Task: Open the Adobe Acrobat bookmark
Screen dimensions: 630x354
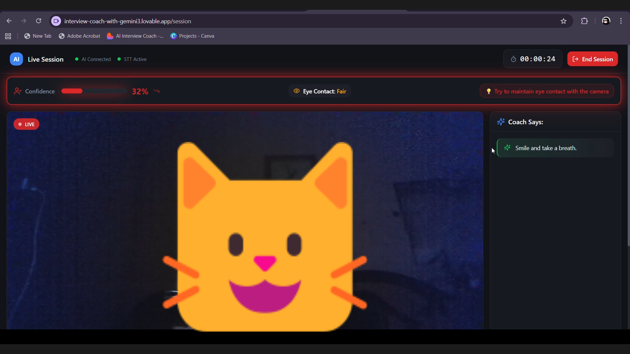Action: coord(79,36)
